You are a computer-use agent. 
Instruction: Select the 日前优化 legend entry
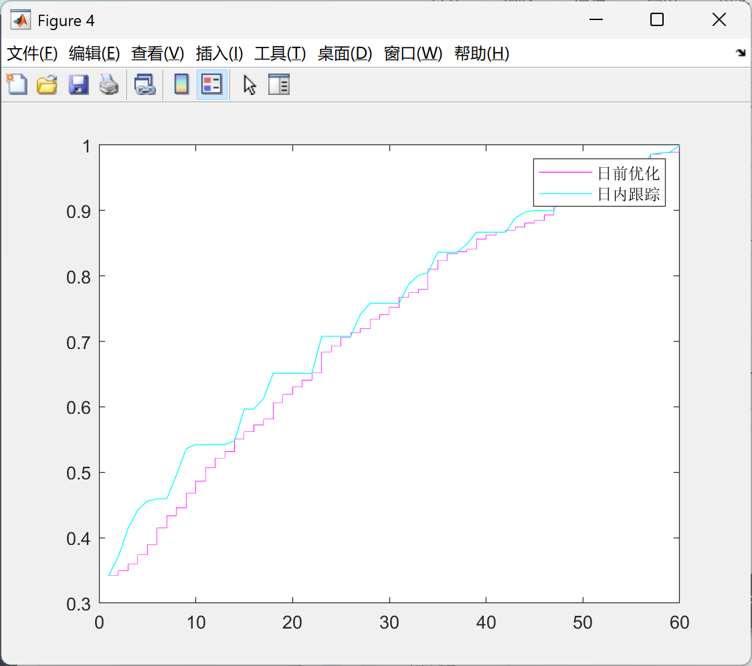tap(628, 173)
